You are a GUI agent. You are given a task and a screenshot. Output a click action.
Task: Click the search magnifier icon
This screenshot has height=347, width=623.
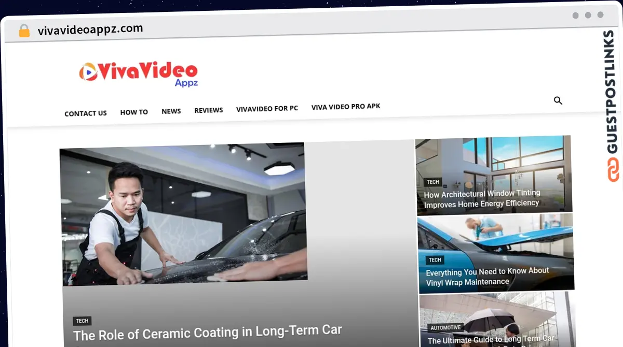pyautogui.click(x=558, y=100)
